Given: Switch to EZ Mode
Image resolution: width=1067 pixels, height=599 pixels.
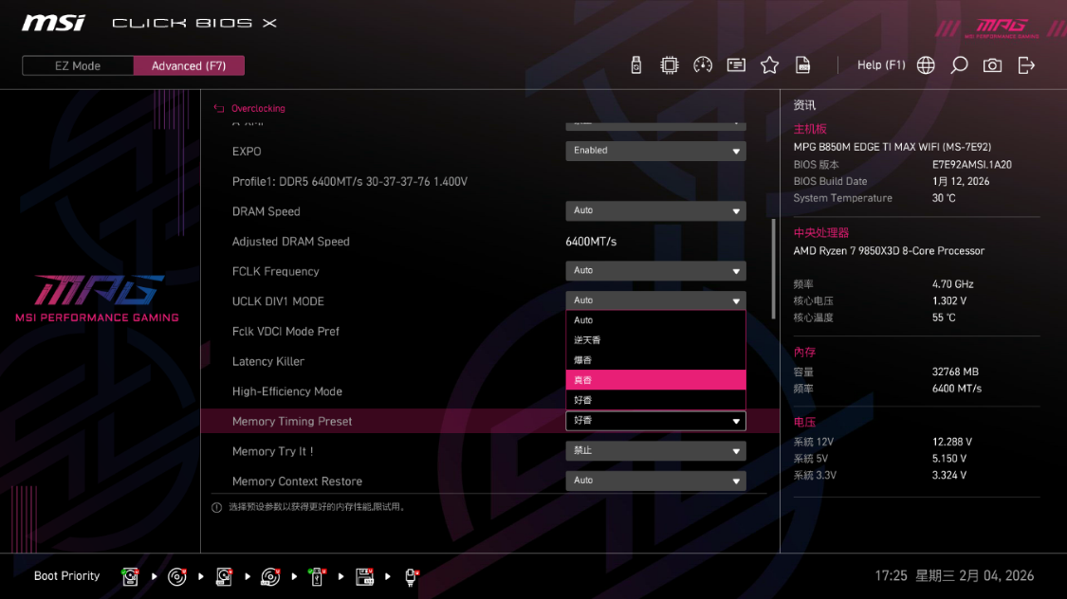Looking at the screenshot, I should (78, 66).
